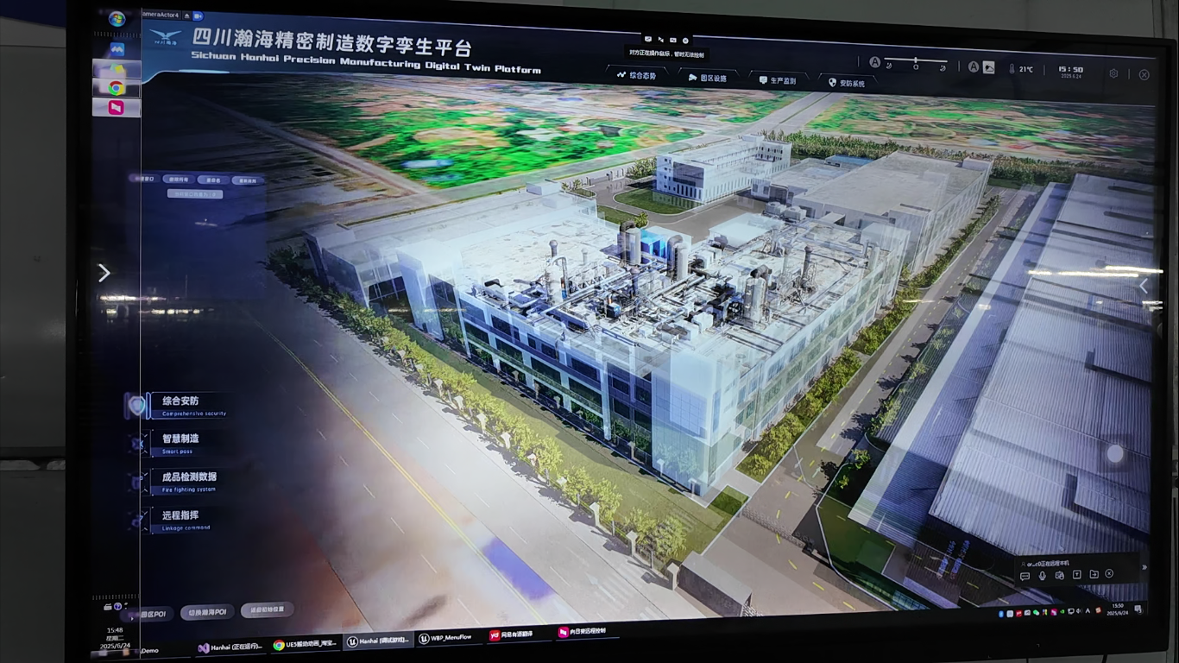
Task: Open the 安防系统 tab
Action: (x=846, y=83)
